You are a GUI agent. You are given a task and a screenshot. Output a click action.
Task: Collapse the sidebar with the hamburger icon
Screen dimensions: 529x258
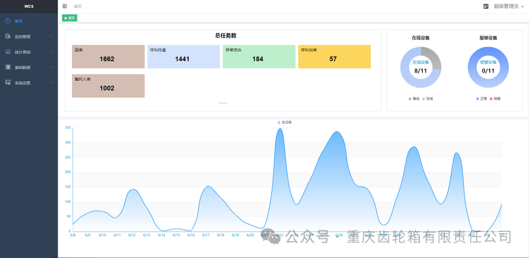pos(65,6)
